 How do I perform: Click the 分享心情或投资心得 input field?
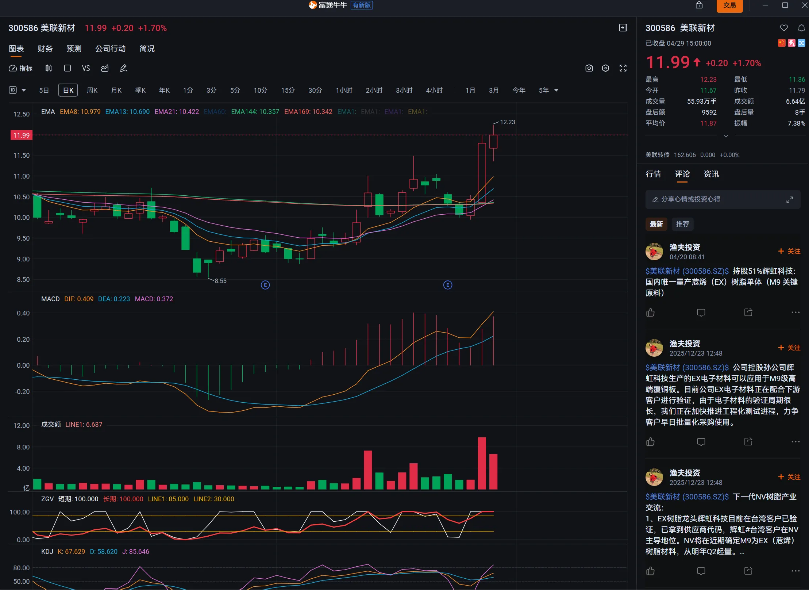click(723, 199)
